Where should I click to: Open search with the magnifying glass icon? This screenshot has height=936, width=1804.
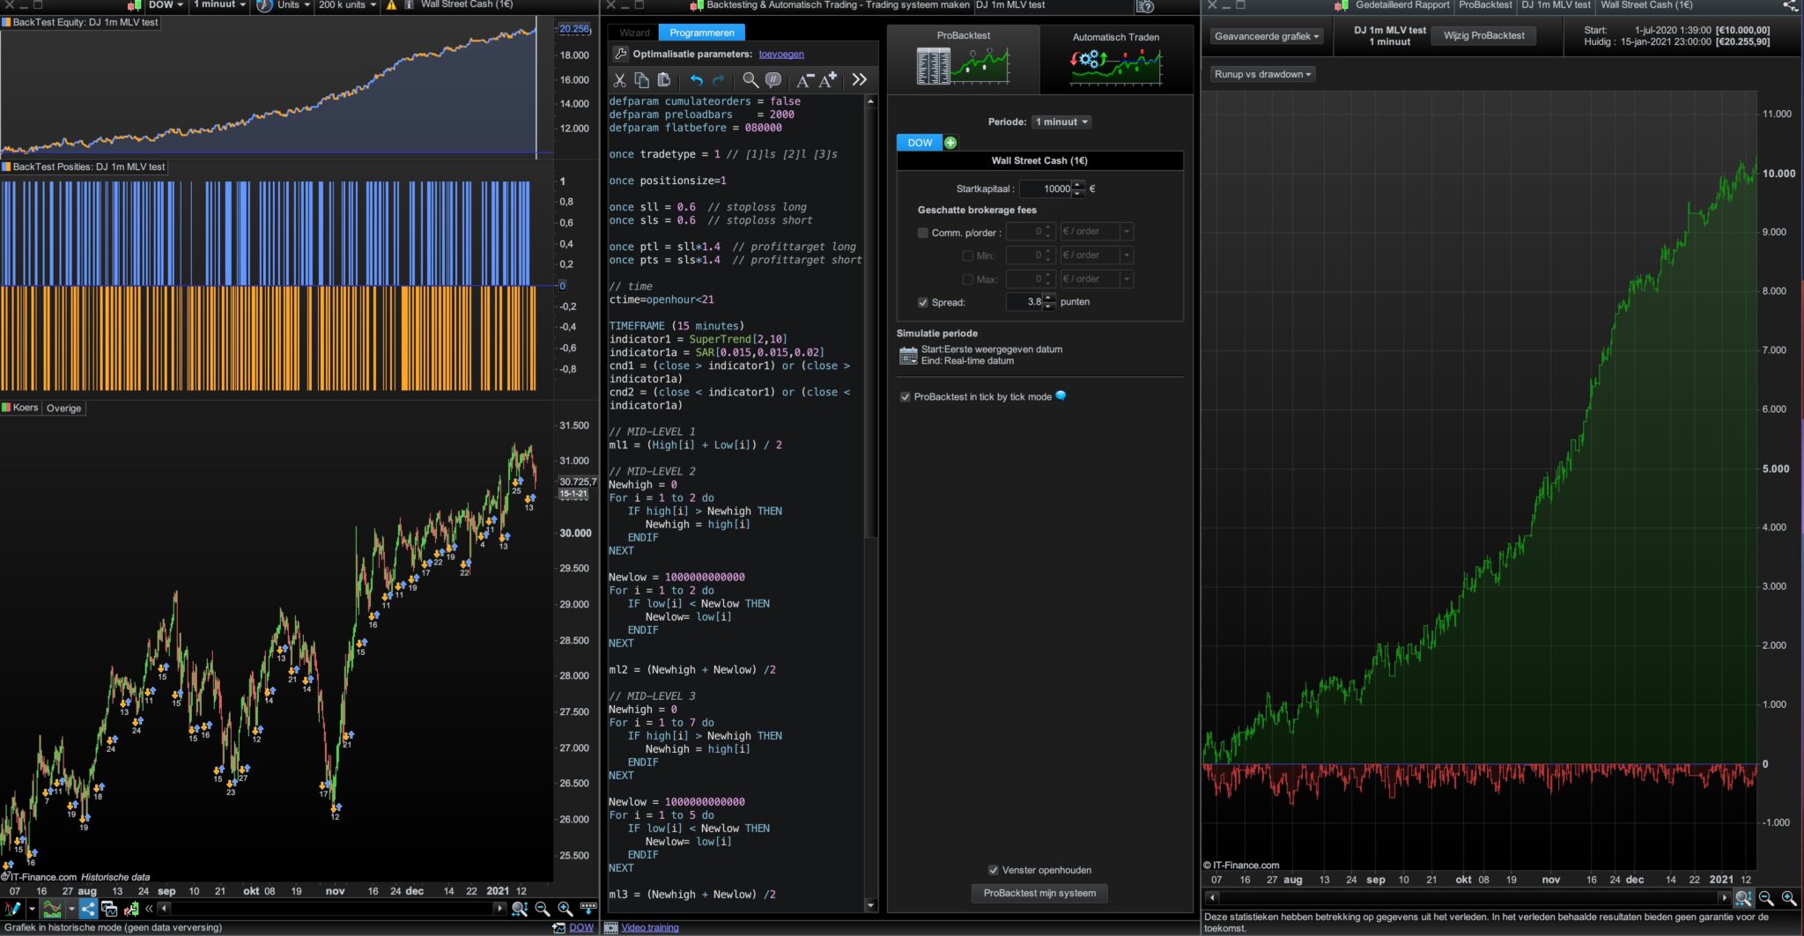coord(750,80)
